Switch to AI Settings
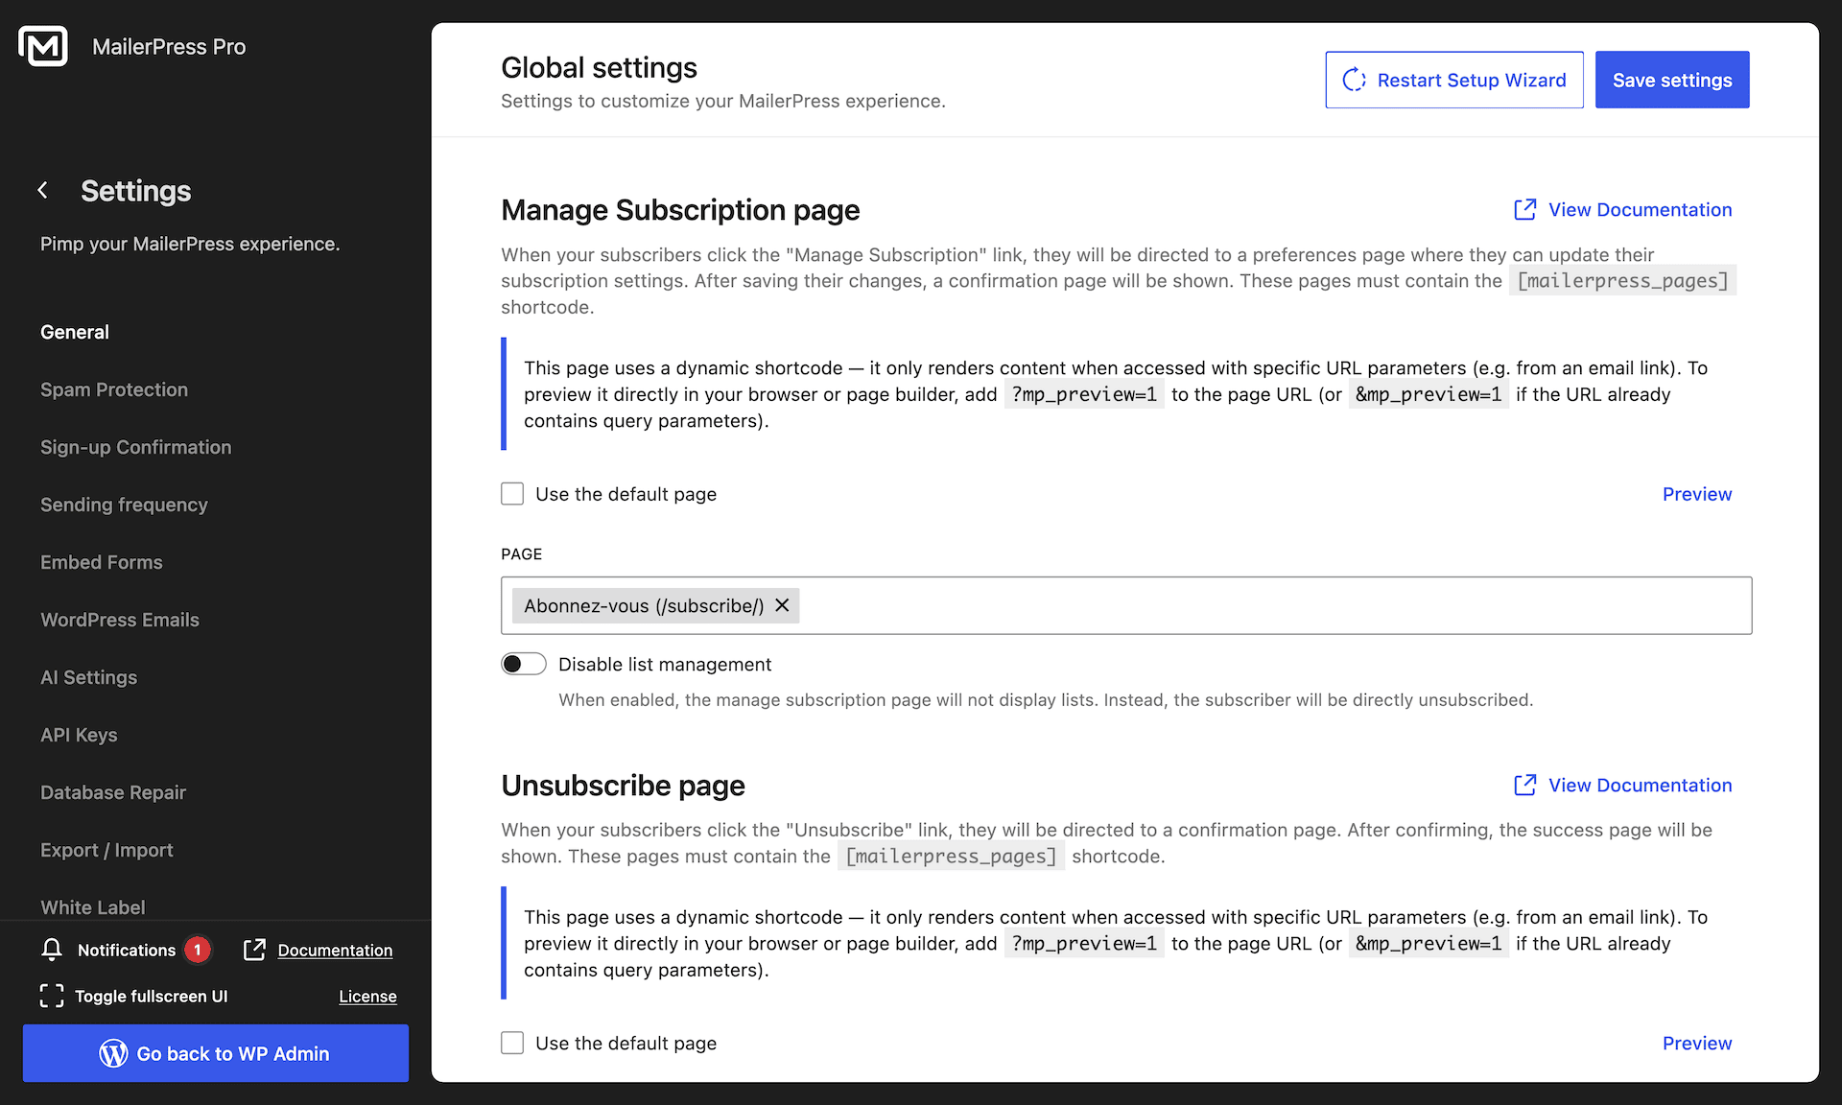Screen dimensions: 1842x1105 point(89,677)
